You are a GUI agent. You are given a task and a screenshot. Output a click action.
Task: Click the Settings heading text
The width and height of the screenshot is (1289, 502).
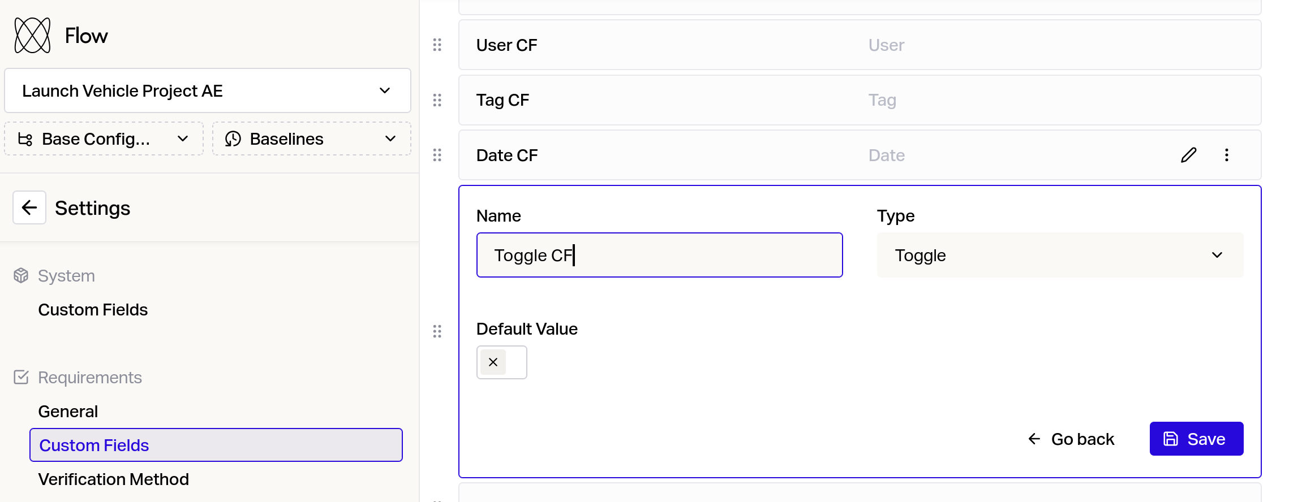pyautogui.click(x=93, y=208)
